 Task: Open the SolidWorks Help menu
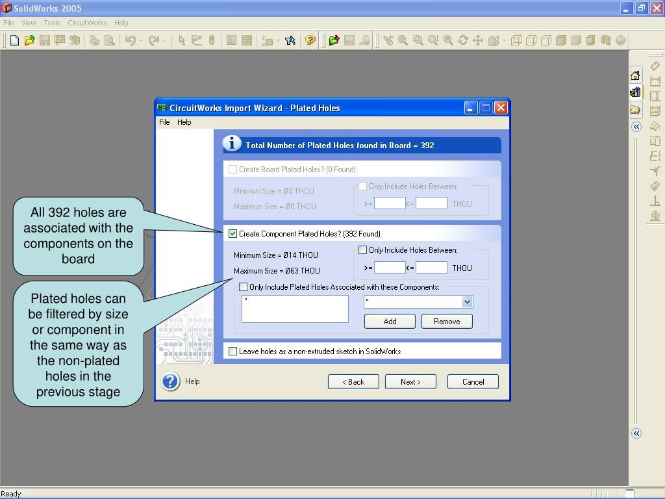pos(121,23)
